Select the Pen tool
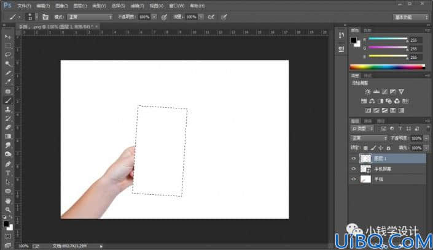 coord(8,164)
